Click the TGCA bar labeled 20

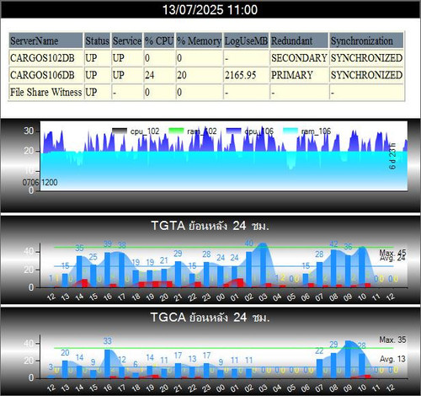click(65, 369)
